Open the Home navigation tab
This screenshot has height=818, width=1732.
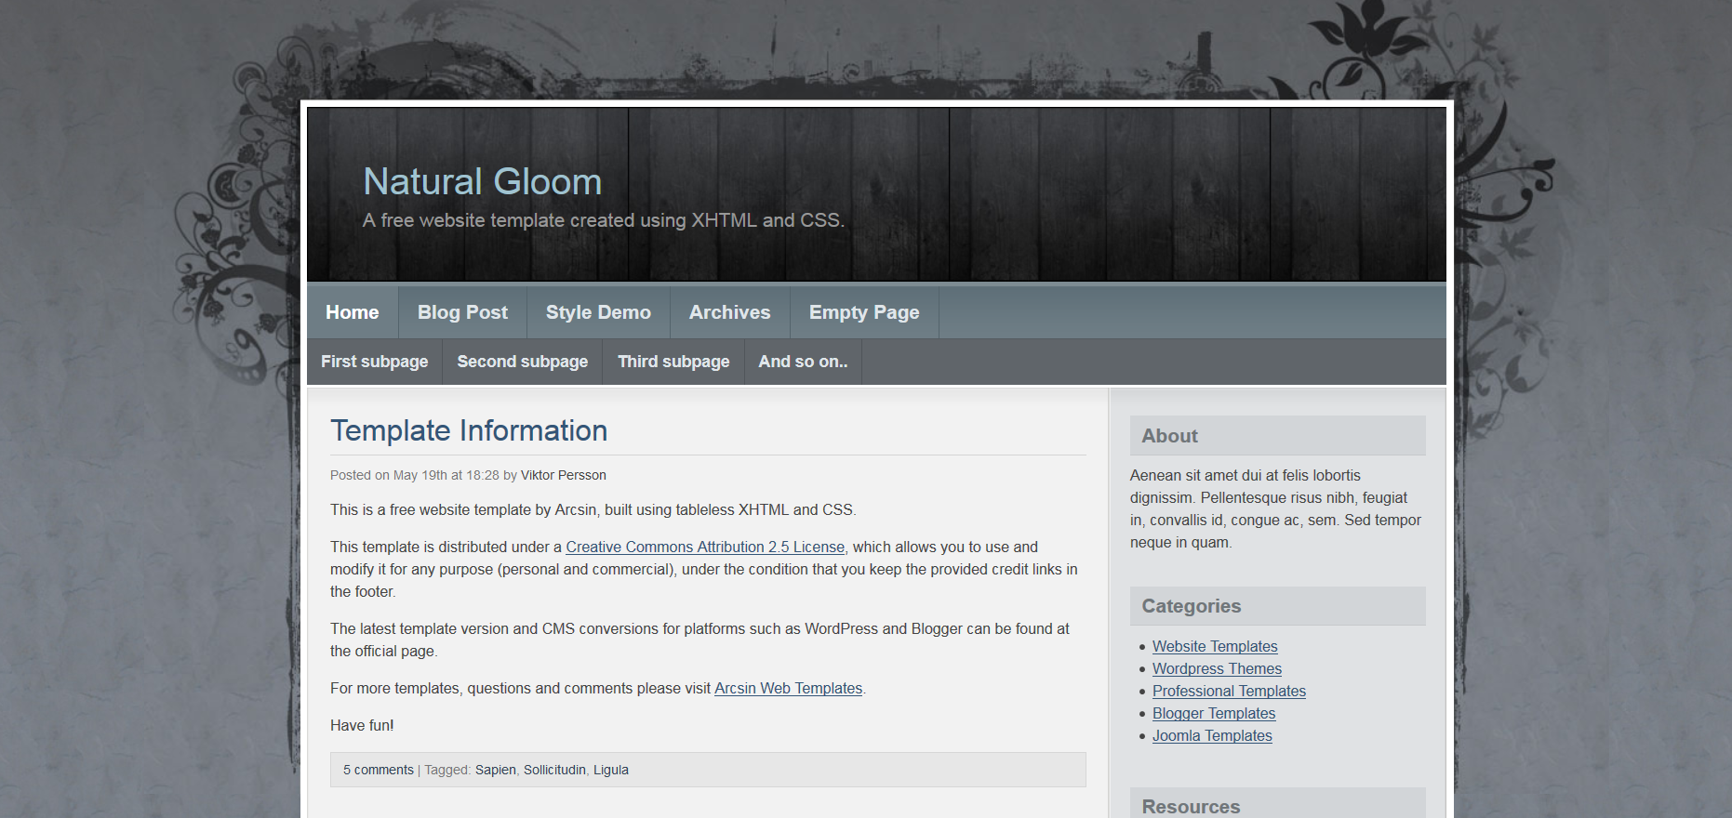[353, 313]
